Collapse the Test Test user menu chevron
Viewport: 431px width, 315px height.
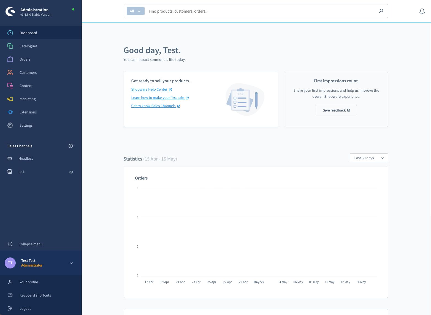71,263
